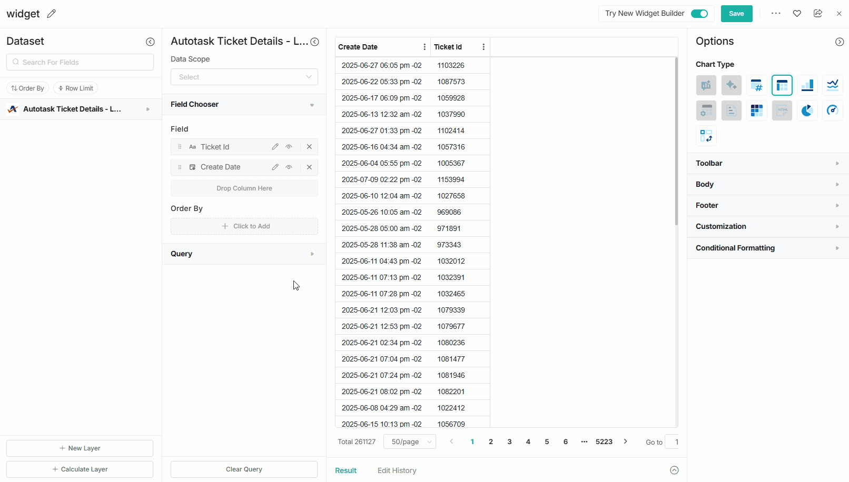Click the Search For Fields input
Image resolution: width=849 pixels, height=482 pixels.
click(80, 62)
